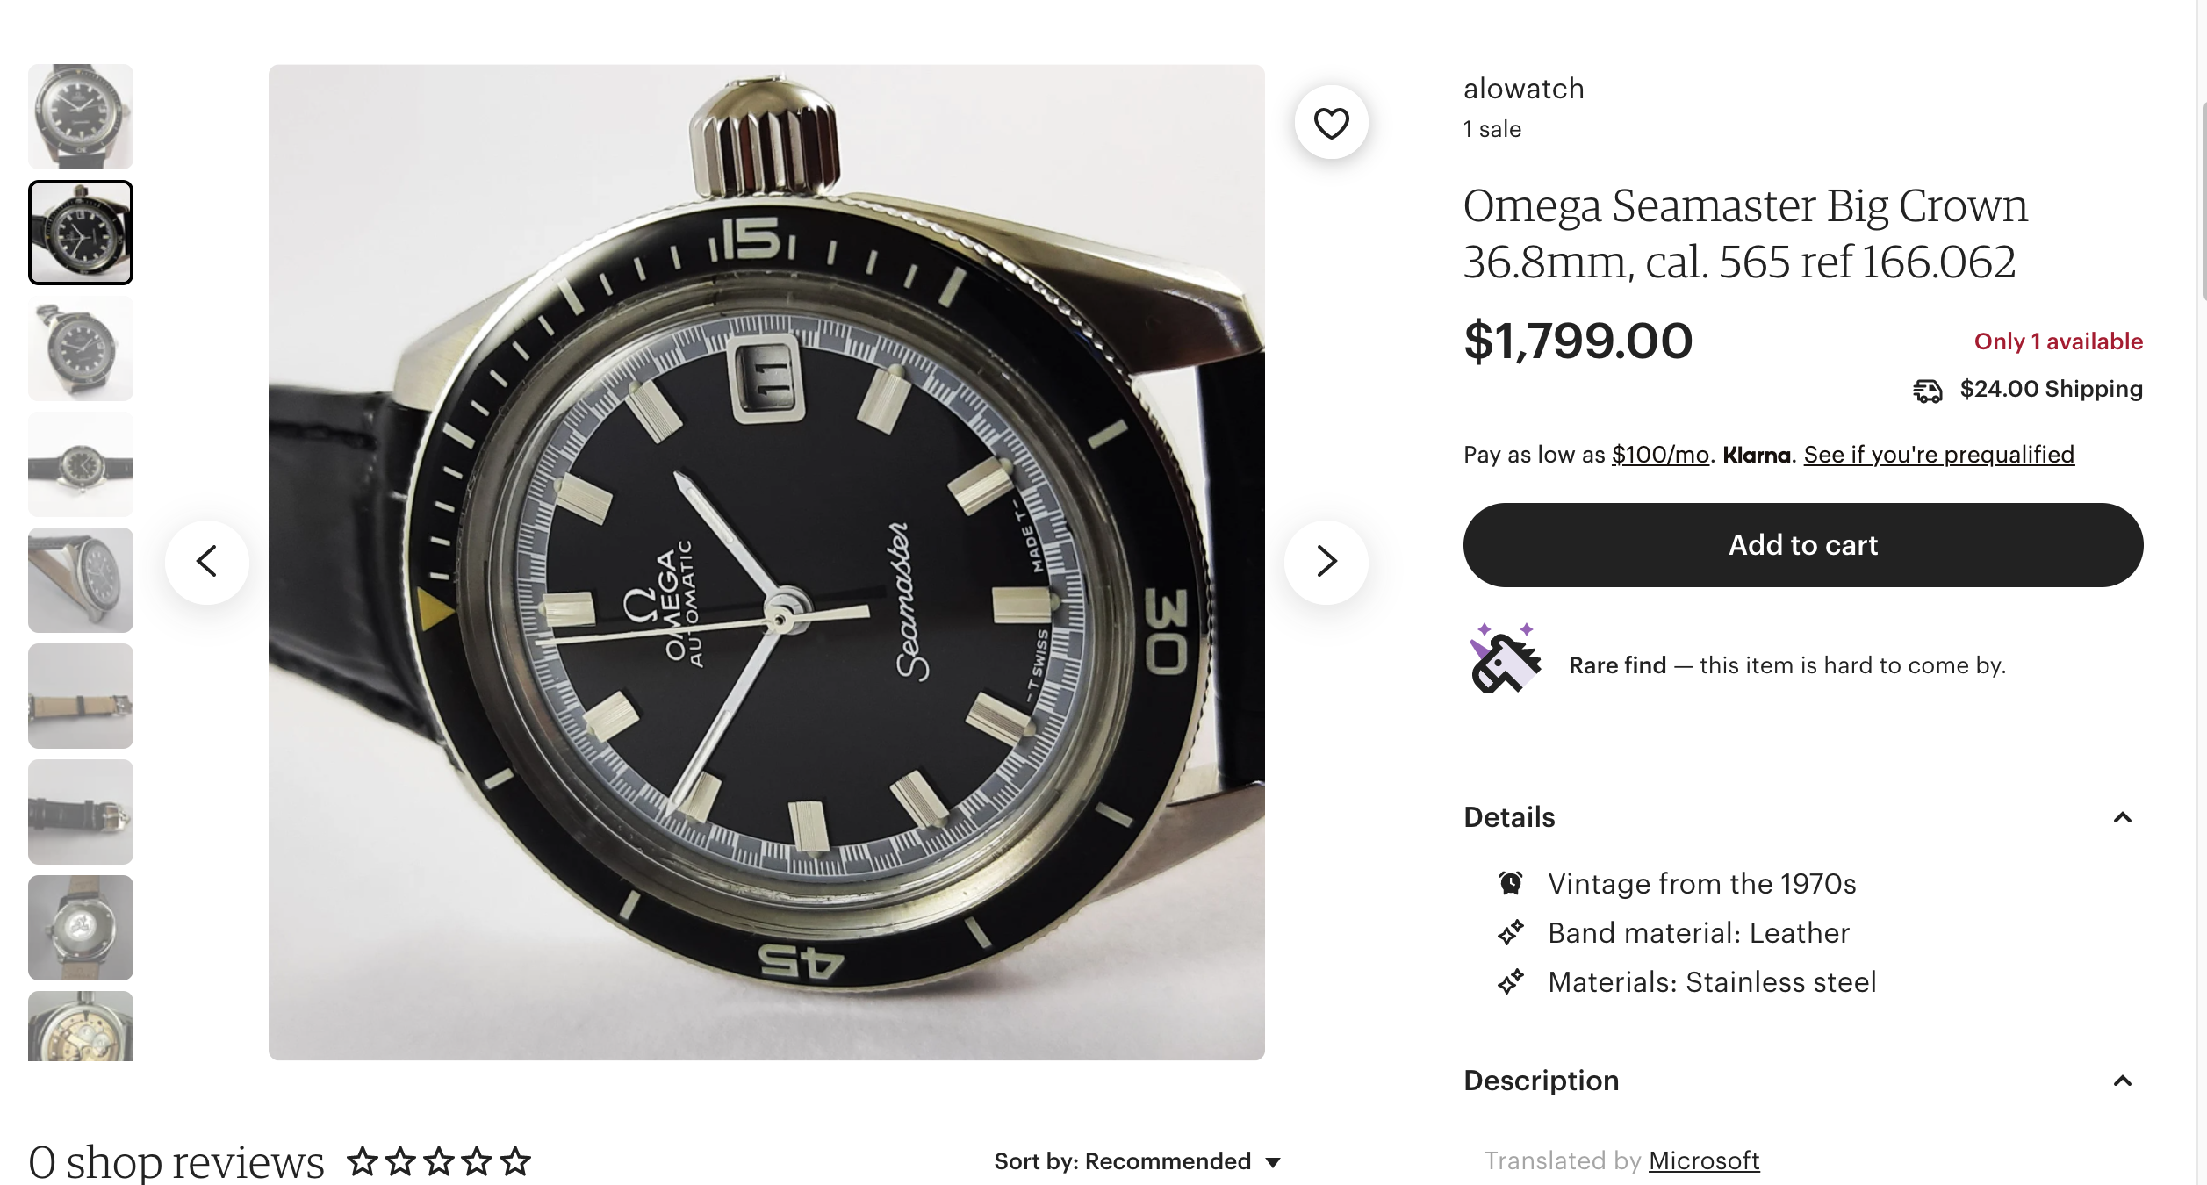Click the vintage clock icon in Details

(1511, 883)
